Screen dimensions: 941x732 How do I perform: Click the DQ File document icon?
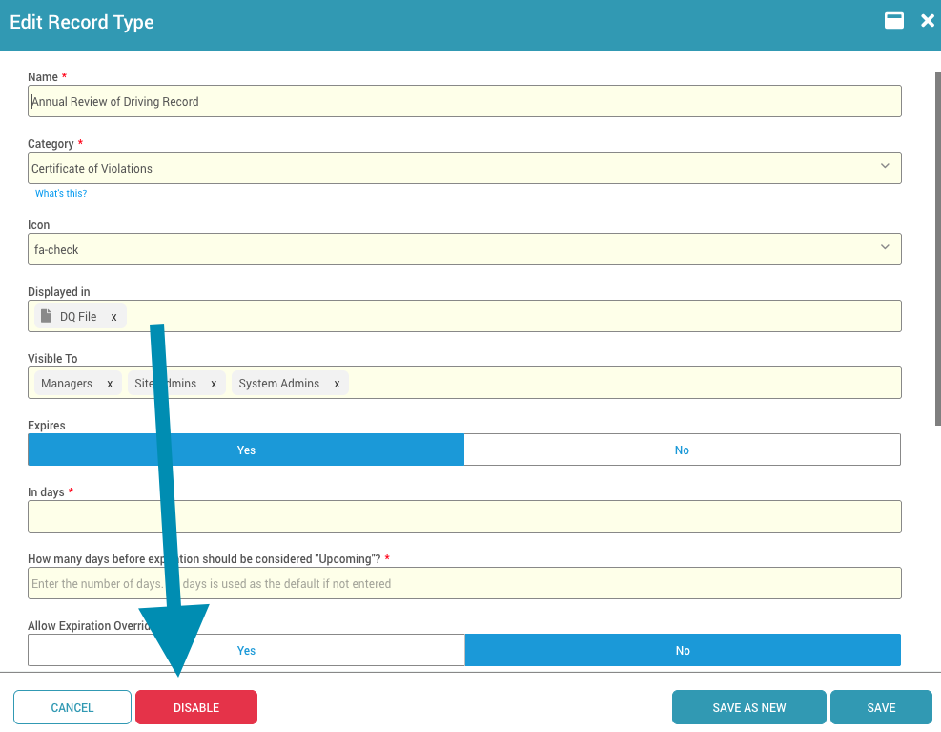pos(46,316)
